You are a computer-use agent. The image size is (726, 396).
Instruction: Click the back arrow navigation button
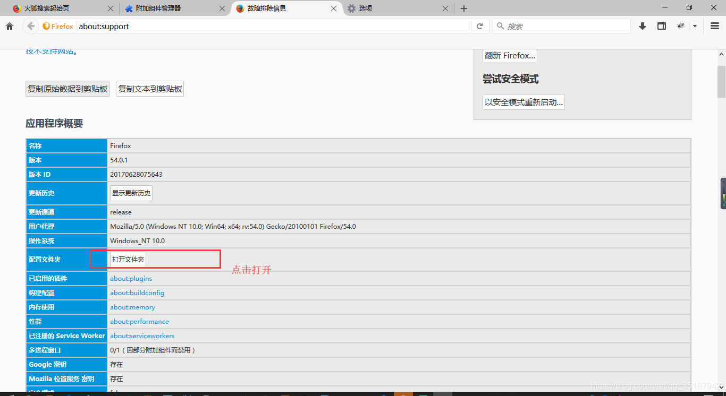tap(31, 26)
